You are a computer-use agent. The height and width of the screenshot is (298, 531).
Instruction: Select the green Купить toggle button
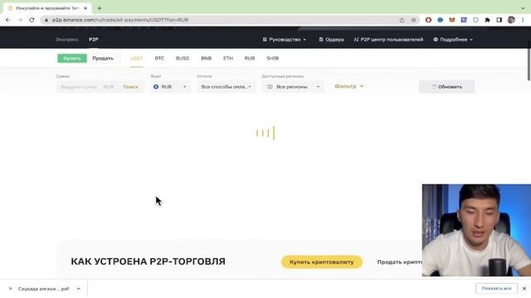(72, 58)
